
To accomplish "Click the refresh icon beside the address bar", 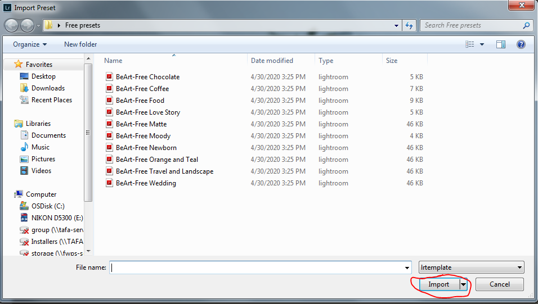I will coord(409,25).
